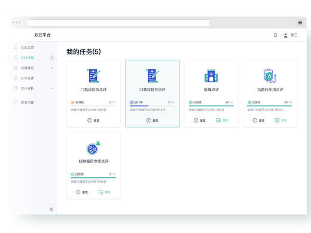Viewport: 311px width, 233px height.
Task: Click the 已完成 status icon on 抗菌药专项点评 card
Action: (x=249, y=102)
